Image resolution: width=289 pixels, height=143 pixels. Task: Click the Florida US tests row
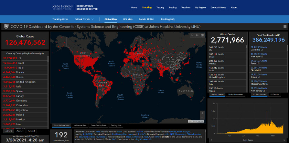[268, 69]
